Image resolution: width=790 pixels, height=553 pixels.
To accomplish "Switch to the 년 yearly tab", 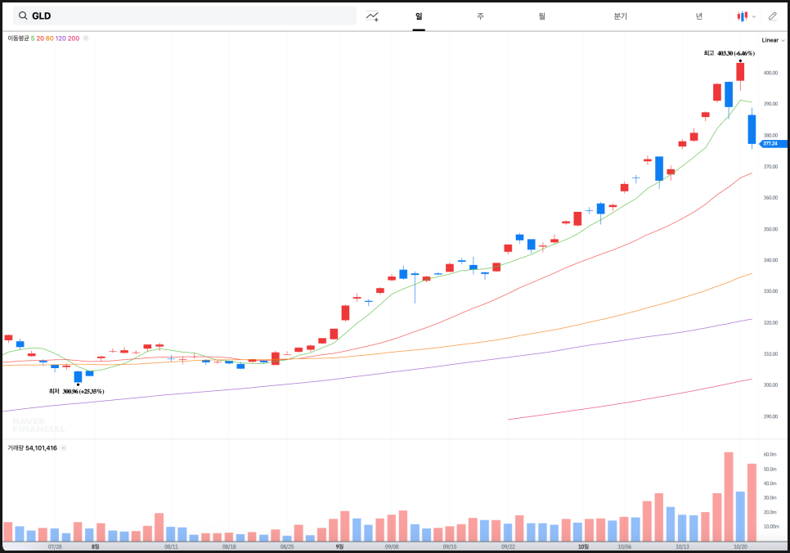I will (698, 16).
